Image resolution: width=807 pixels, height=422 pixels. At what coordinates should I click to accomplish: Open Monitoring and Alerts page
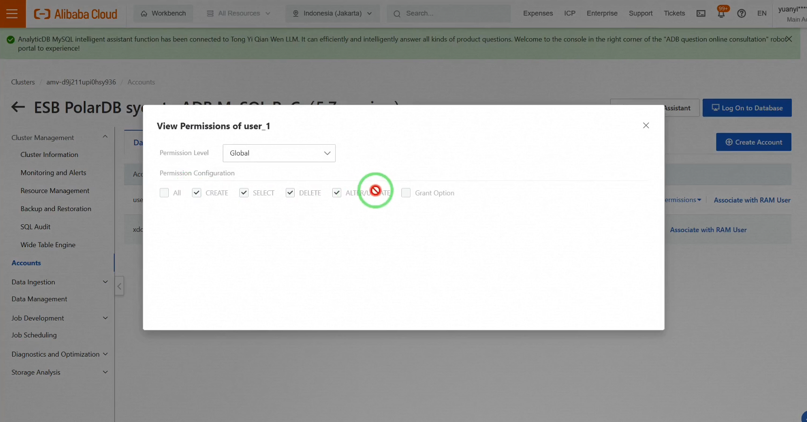coord(54,173)
